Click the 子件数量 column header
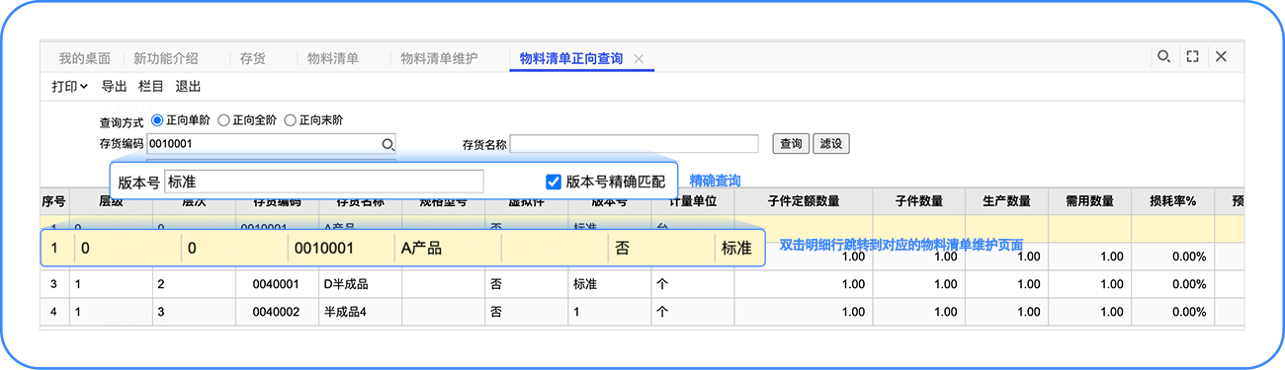 (x=918, y=201)
